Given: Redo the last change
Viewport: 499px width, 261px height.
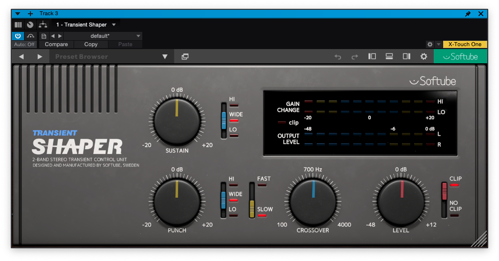Looking at the screenshot, I should (355, 56).
